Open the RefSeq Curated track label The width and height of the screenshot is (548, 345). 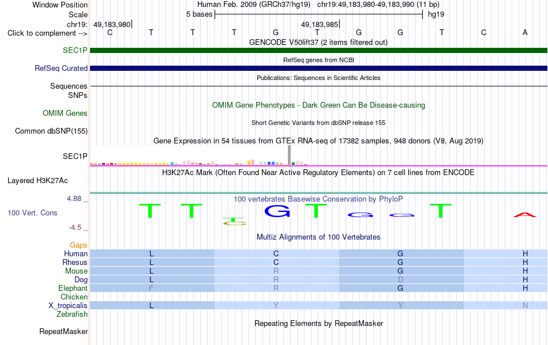click(61, 69)
